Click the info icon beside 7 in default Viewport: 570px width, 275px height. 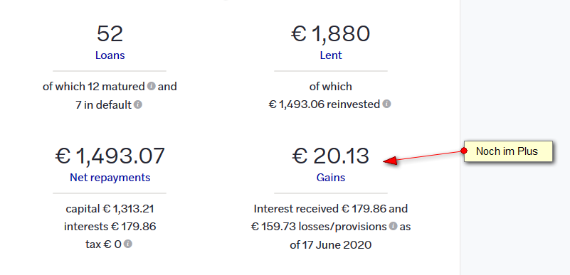138,104
